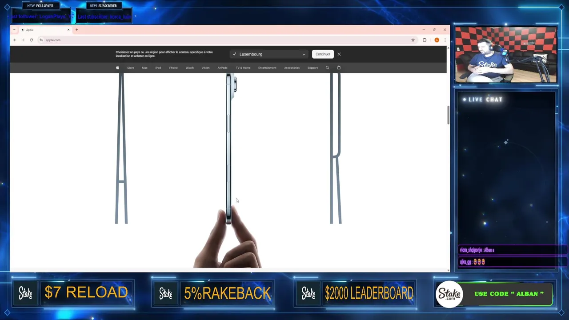The image size is (569, 320).
Task: Dismiss the region selection banner
Action: (x=339, y=54)
